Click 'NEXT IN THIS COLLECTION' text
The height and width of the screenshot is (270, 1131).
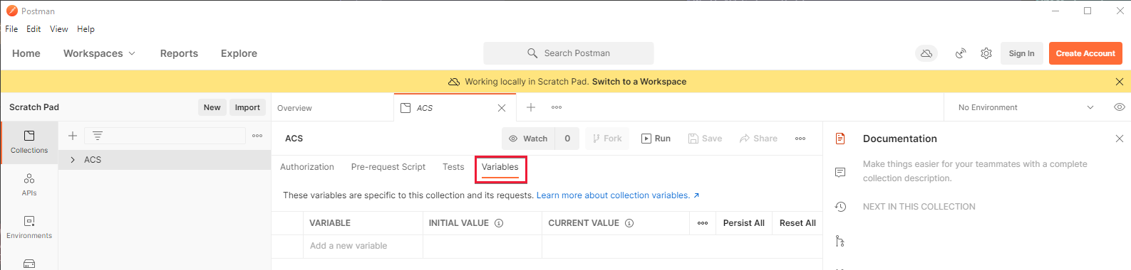pos(919,207)
